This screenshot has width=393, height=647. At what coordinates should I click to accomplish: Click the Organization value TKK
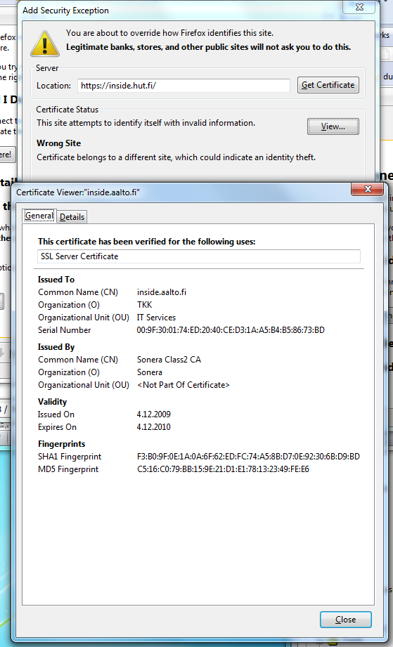click(145, 305)
